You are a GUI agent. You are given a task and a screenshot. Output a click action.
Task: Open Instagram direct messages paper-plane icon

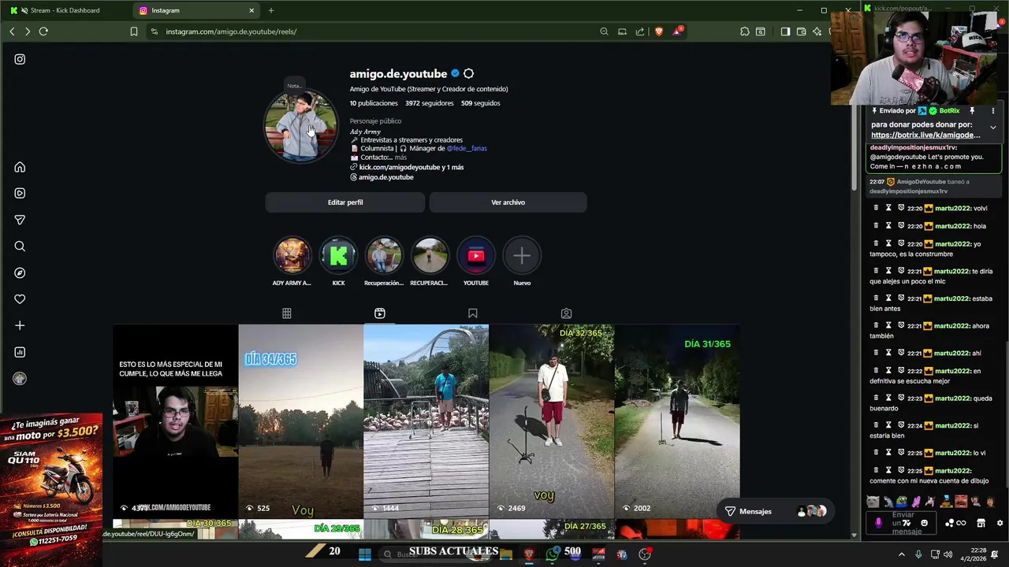pos(20,220)
